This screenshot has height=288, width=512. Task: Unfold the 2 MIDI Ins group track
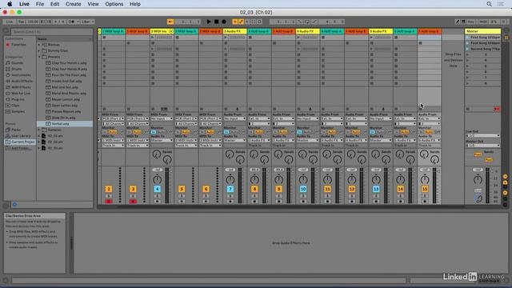(x=171, y=31)
